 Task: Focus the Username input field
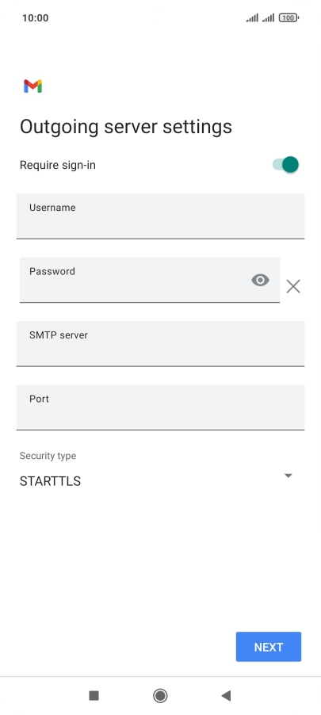(x=160, y=216)
